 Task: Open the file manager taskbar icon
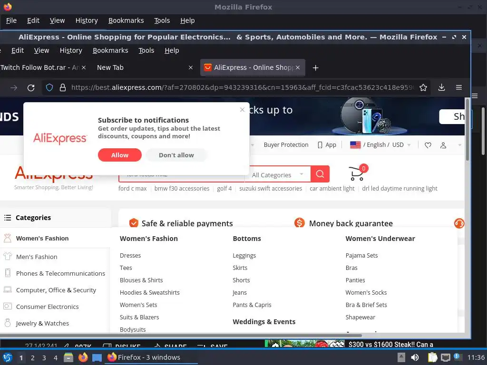coord(68,357)
